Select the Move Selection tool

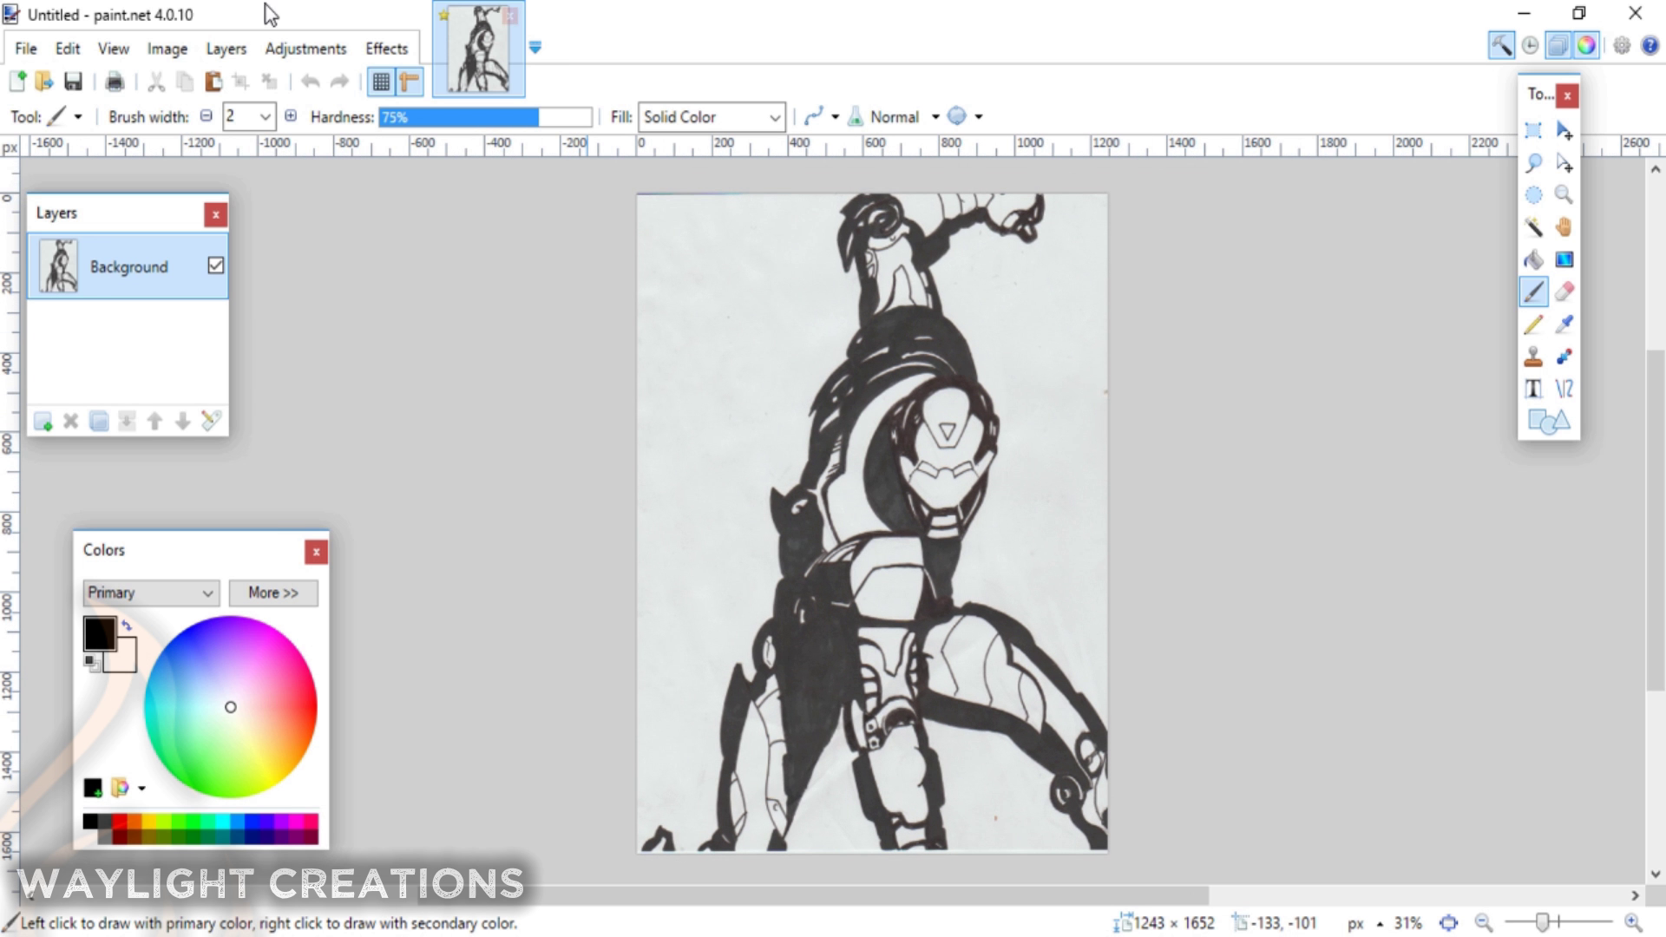coord(1564,162)
